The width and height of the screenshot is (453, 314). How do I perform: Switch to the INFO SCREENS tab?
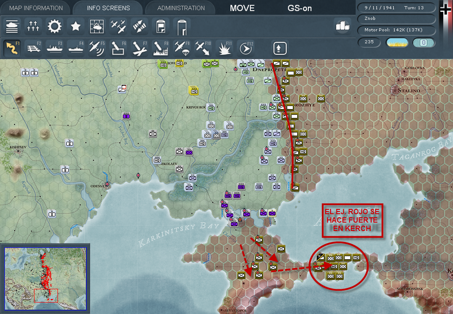coord(108,8)
